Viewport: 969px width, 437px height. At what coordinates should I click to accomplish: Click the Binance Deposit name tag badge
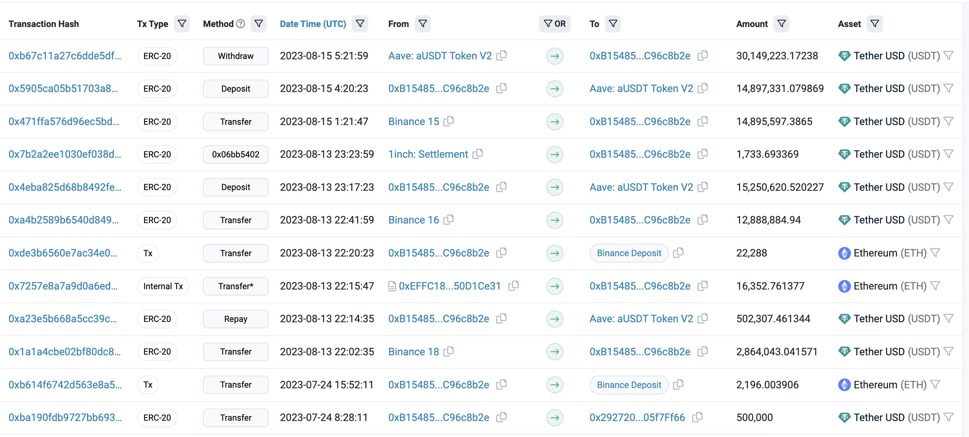point(628,253)
